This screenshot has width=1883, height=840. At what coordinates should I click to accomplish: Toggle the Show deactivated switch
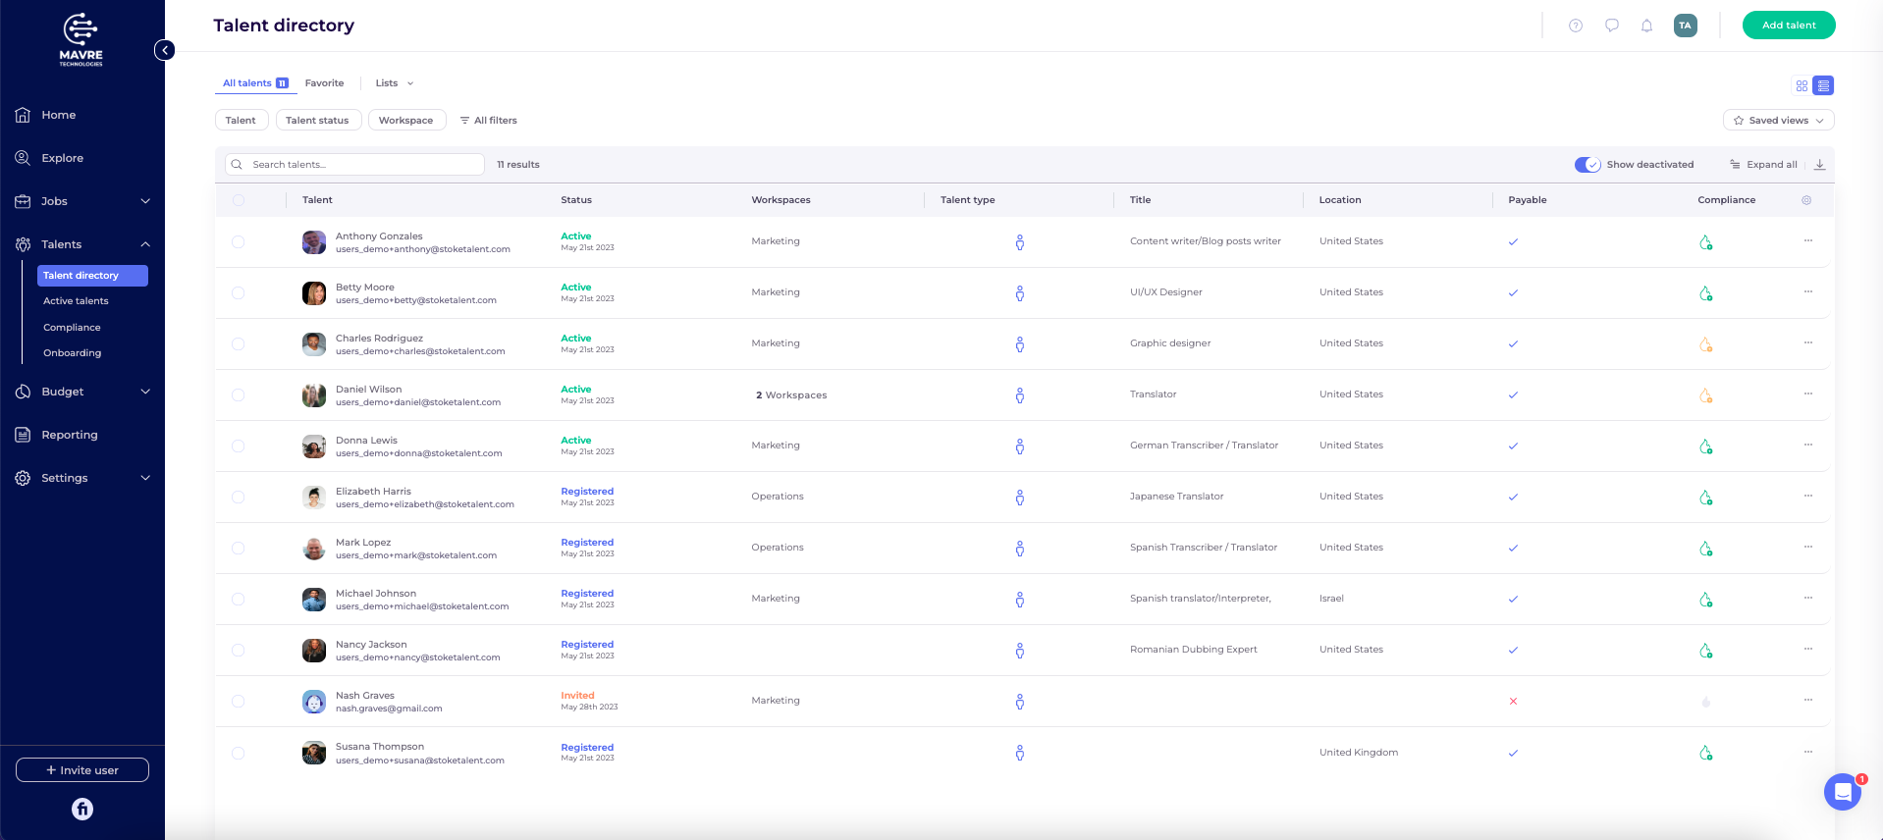1587,165
